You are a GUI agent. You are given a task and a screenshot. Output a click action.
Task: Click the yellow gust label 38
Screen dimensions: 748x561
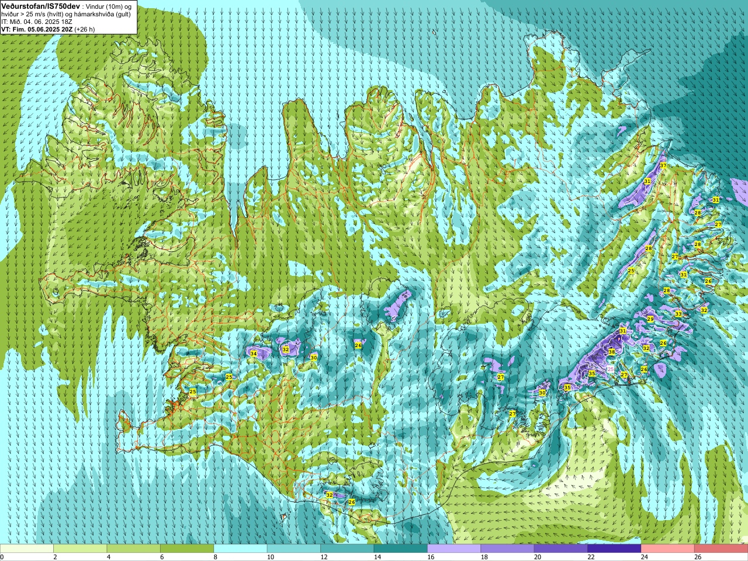click(x=611, y=352)
